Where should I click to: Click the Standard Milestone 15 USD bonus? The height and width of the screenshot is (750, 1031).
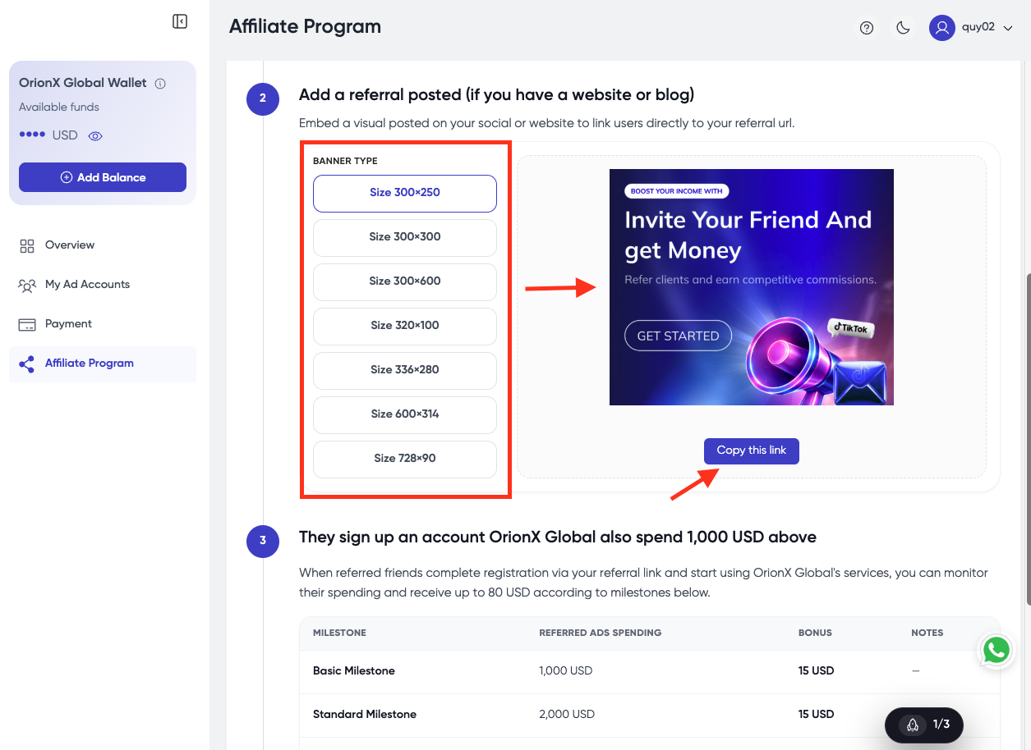tap(816, 715)
